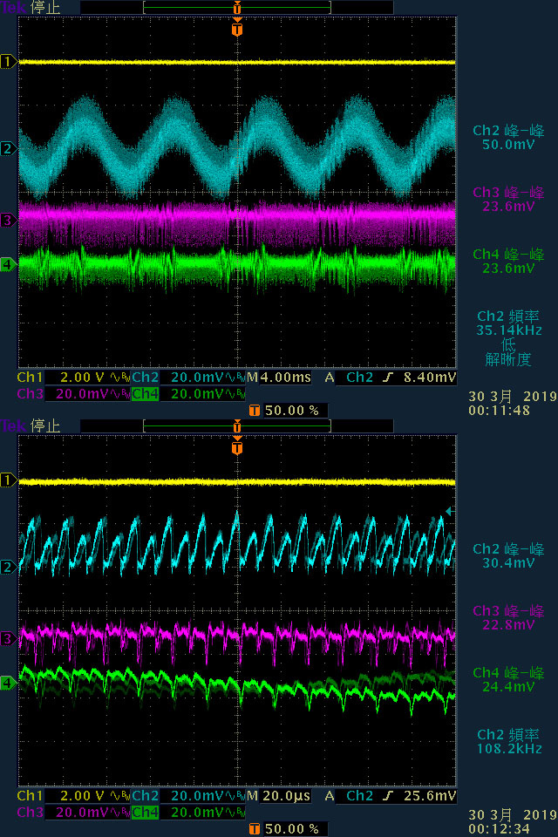Viewport: 558px width, 837px height.
Task: Click the channel 3 ground marker in lower capture
Action: (x=8, y=638)
